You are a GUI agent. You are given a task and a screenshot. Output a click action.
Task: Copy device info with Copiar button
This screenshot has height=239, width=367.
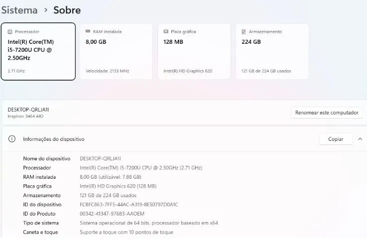(x=336, y=139)
